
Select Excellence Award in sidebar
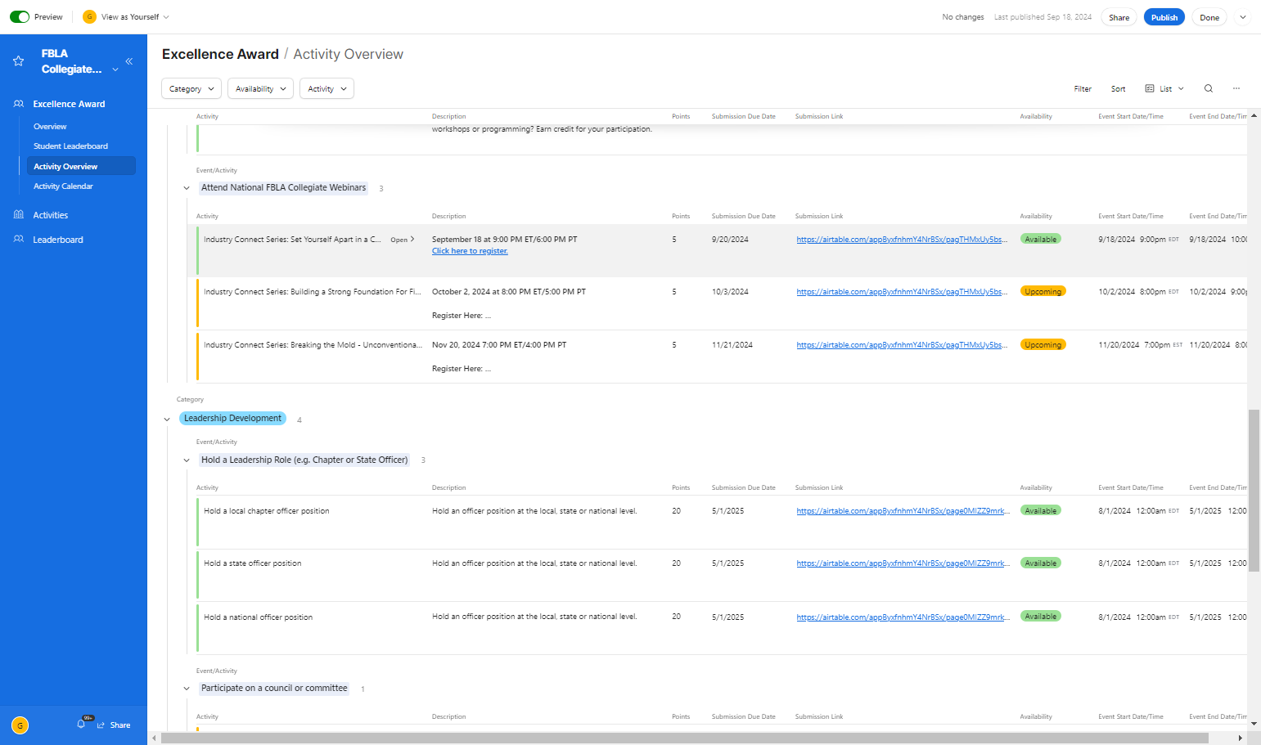(x=69, y=104)
